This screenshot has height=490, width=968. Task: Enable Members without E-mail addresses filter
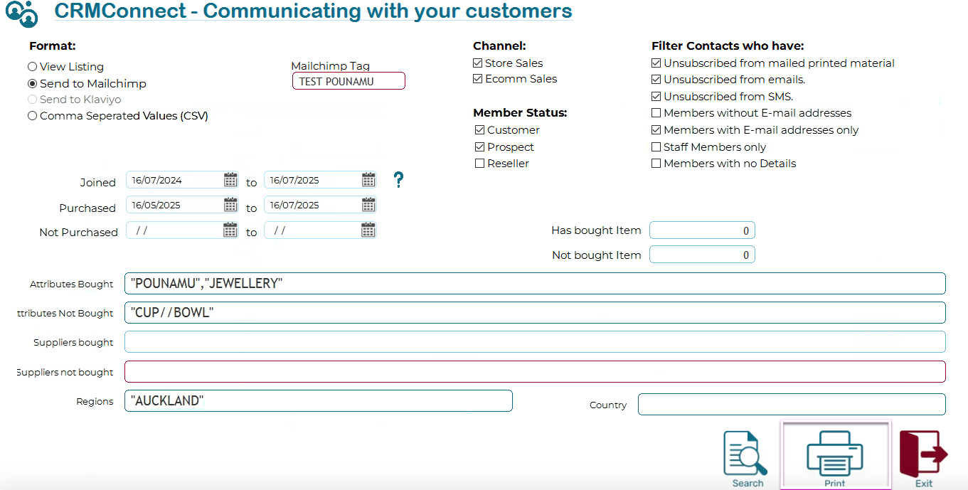(x=656, y=113)
